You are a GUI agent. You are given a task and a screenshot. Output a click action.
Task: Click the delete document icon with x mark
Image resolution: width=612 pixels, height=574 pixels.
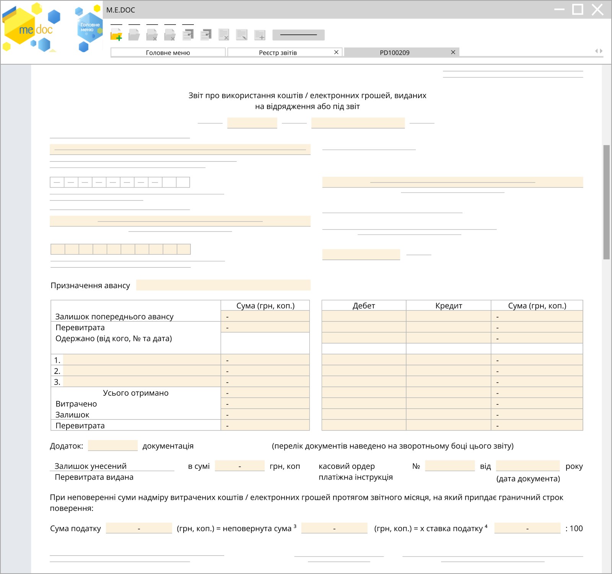224,35
